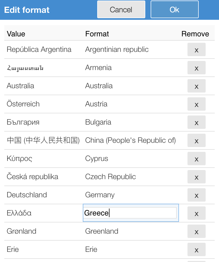219x262 pixels.
Task: Delete the Cyprus row with x
Action: (x=196, y=159)
